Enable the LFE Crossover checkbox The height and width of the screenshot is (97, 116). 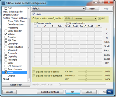(x=6, y=66)
